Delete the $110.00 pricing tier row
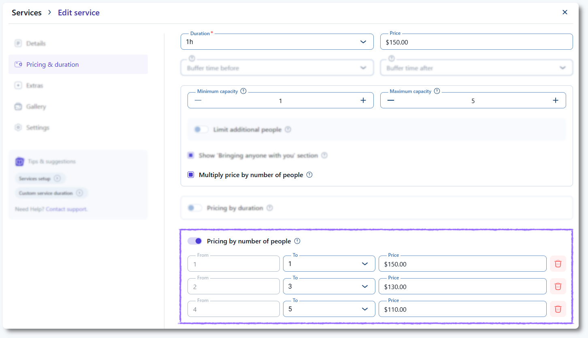Viewport: 588px width, 338px height. pyautogui.click(x=558, y=309)
